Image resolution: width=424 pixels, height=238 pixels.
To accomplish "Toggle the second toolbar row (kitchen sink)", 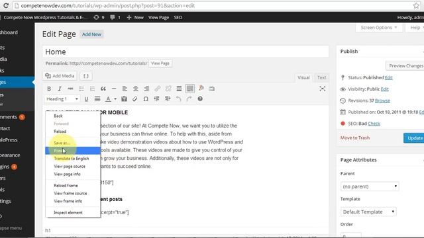I will pyautogui.click(x=190, y=89).
